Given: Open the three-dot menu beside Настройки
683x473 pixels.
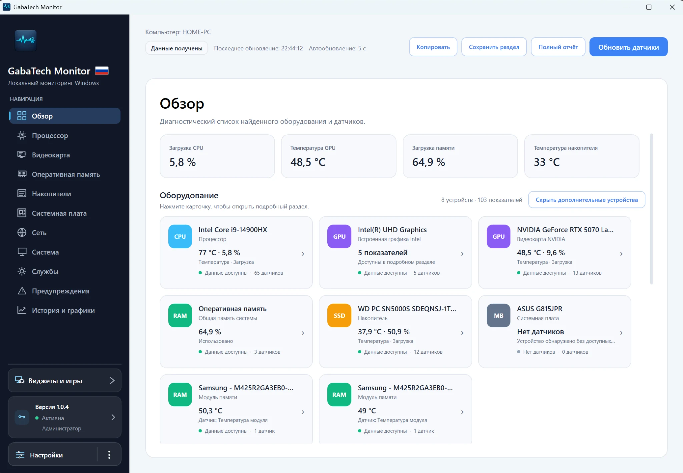Looking at the screenshot, I should (x=109, y=455).
